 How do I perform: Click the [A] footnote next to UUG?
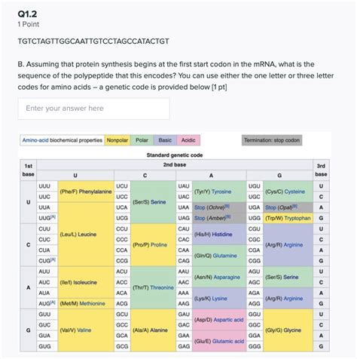pos(53,216)
